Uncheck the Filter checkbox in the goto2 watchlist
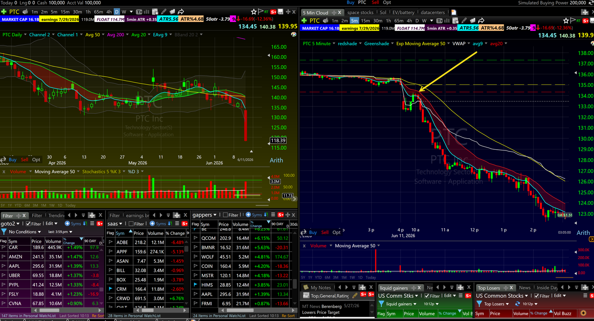Viewport: 594px width, 321px height. [x=28, y=224]
